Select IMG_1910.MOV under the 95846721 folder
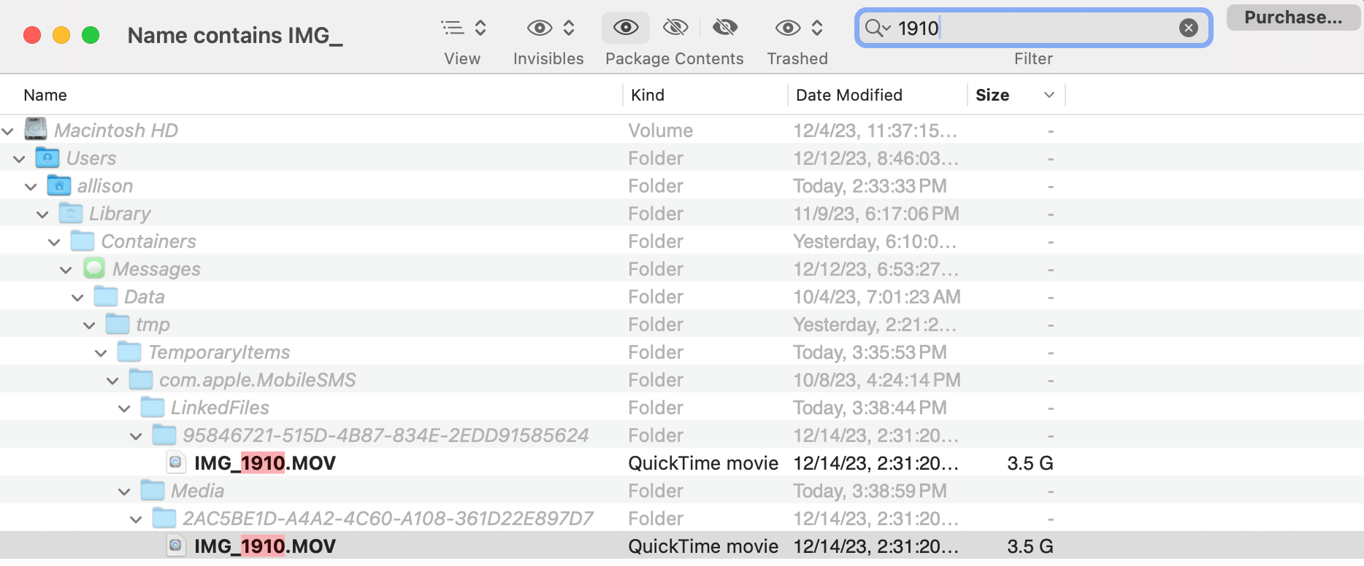 click(x=264, y=463)
